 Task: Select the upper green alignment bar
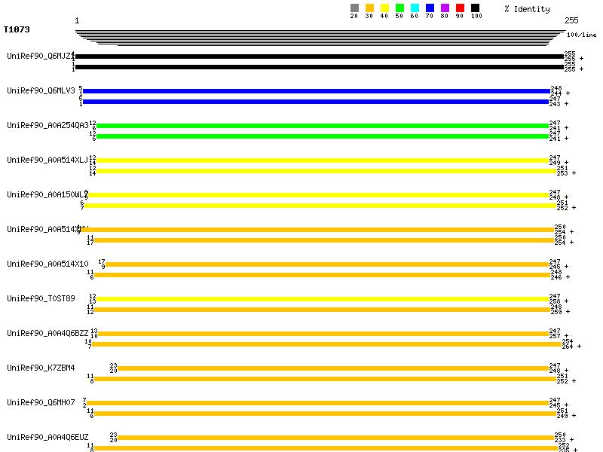click(x=322, y=126)
